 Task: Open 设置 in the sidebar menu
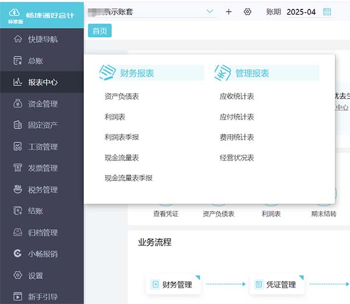(42, 275)
